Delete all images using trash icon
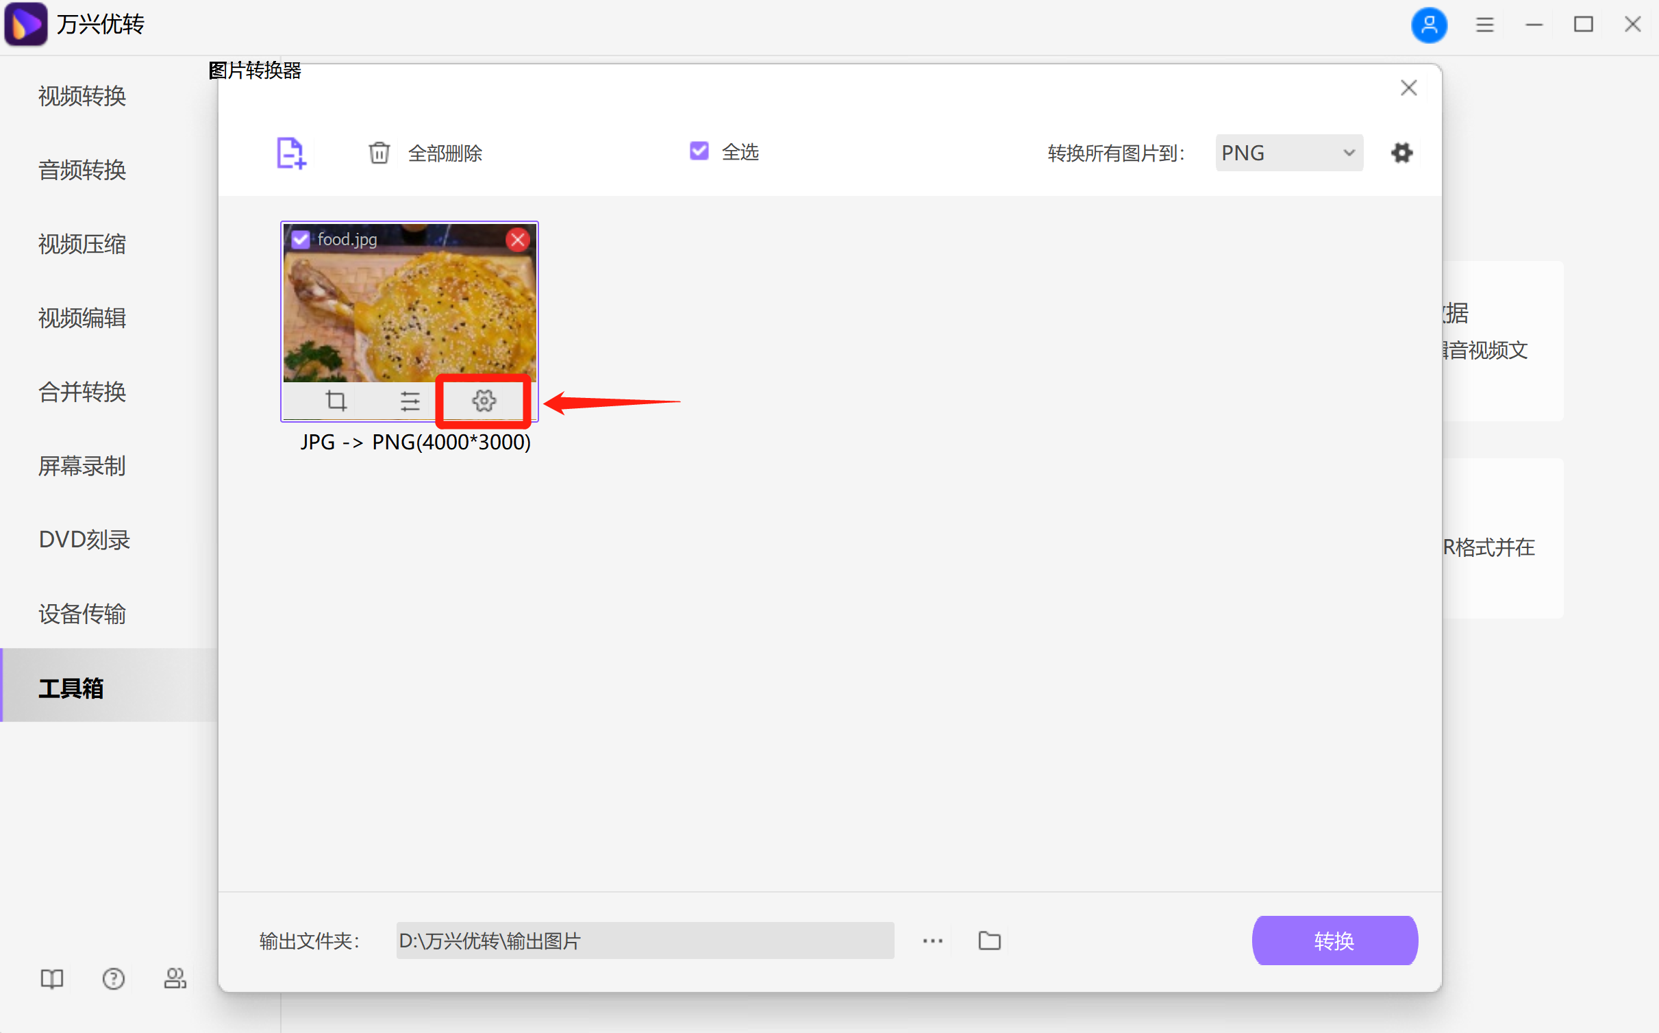Viewport: 1659px width, 1033px height. (x=380, y=152)
